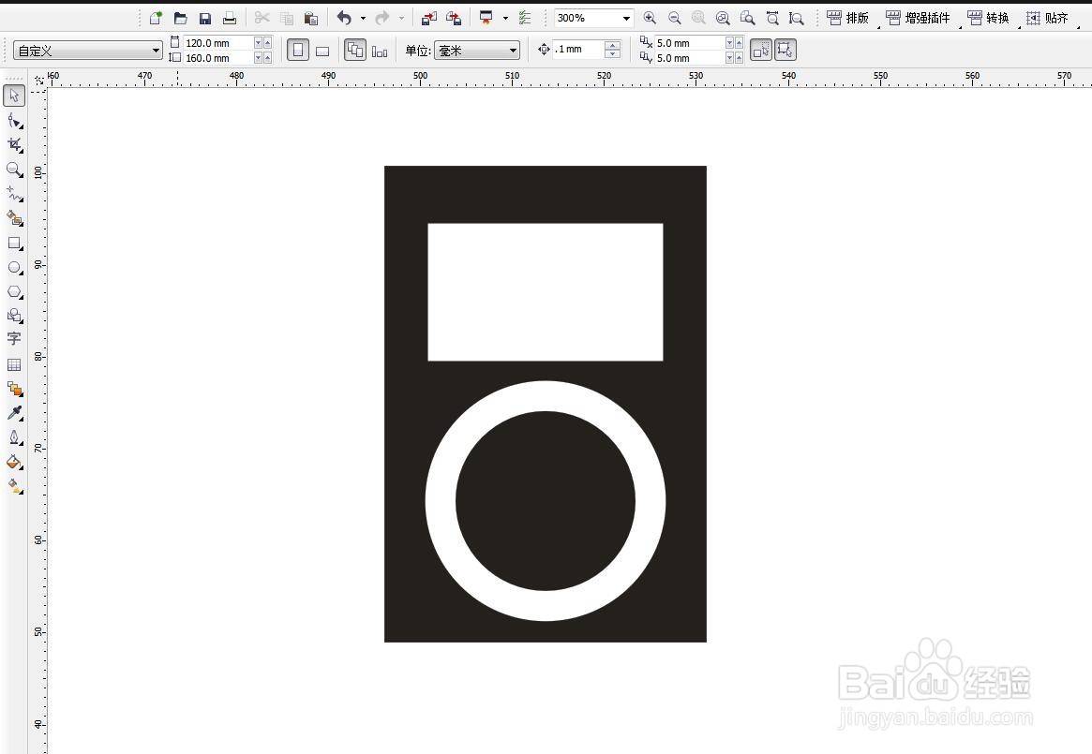
Task: Click the Paste clipboard icon
Action: pyautogui.click(x=310, y=18)
